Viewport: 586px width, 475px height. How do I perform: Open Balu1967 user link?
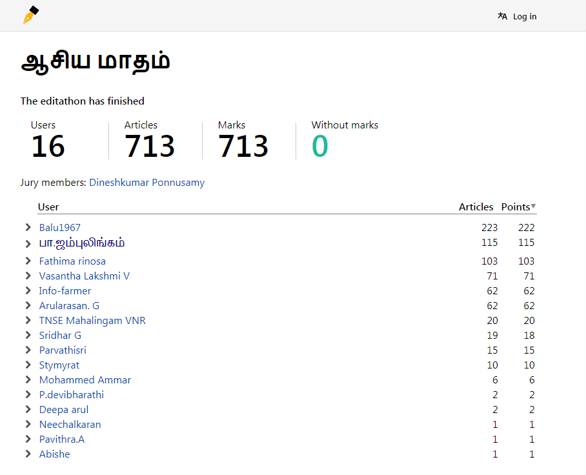click(60, 228)
